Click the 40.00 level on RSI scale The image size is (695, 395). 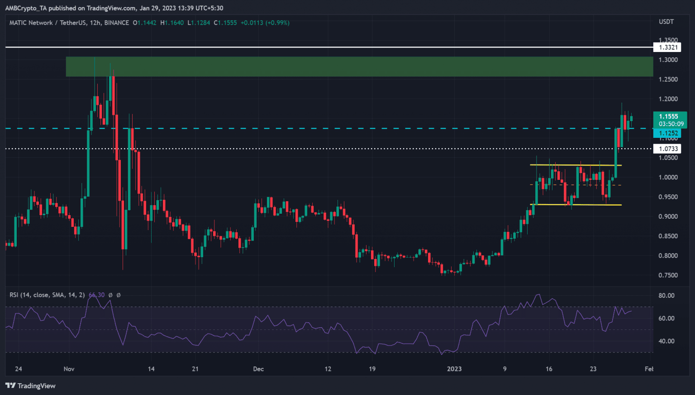666,341
